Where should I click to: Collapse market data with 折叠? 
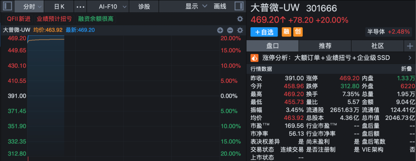pos(406,69)
